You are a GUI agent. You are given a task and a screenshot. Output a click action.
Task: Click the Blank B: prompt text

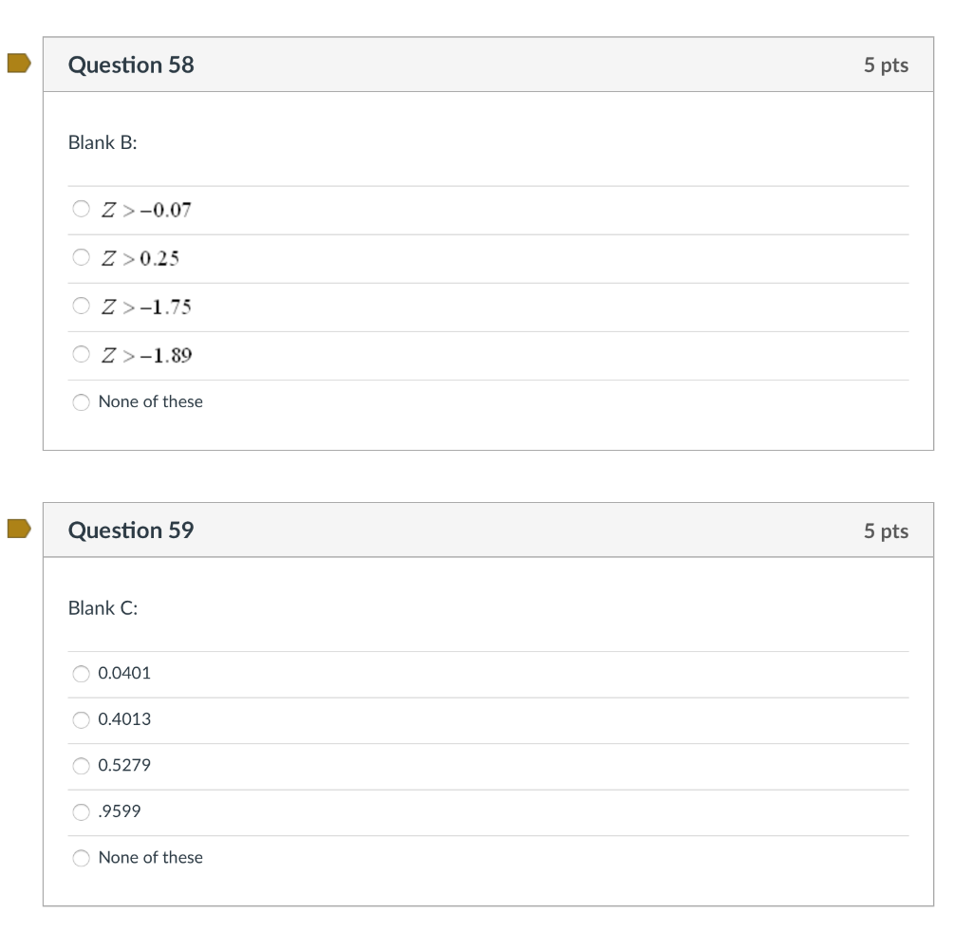coord(102,143)
